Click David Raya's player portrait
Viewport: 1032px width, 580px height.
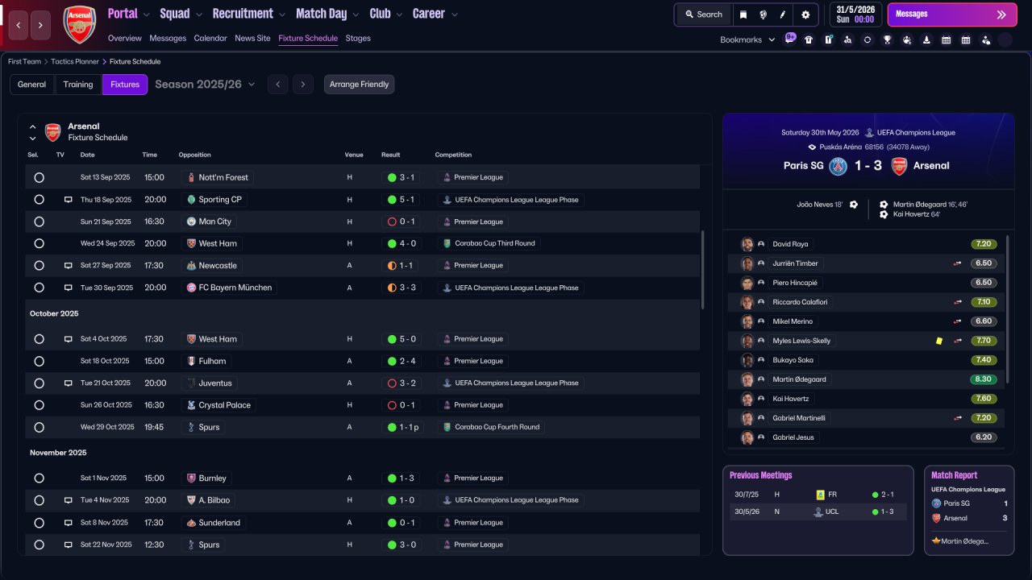coord(747,244)
